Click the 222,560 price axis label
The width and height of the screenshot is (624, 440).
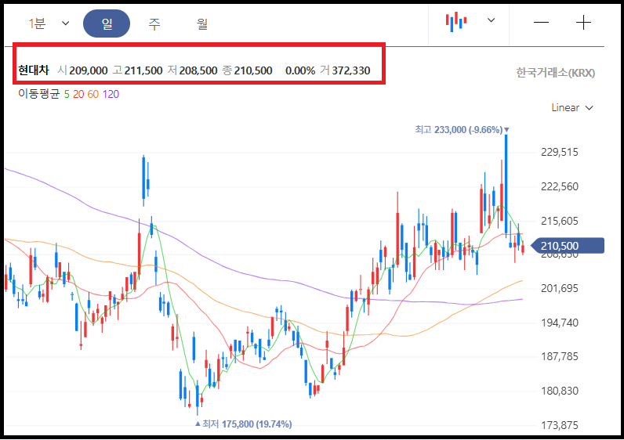(560, 186)
